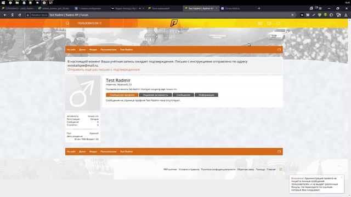The image size is (351, 197).
Task: Open the browser hamburger menu
Action: 320,8
